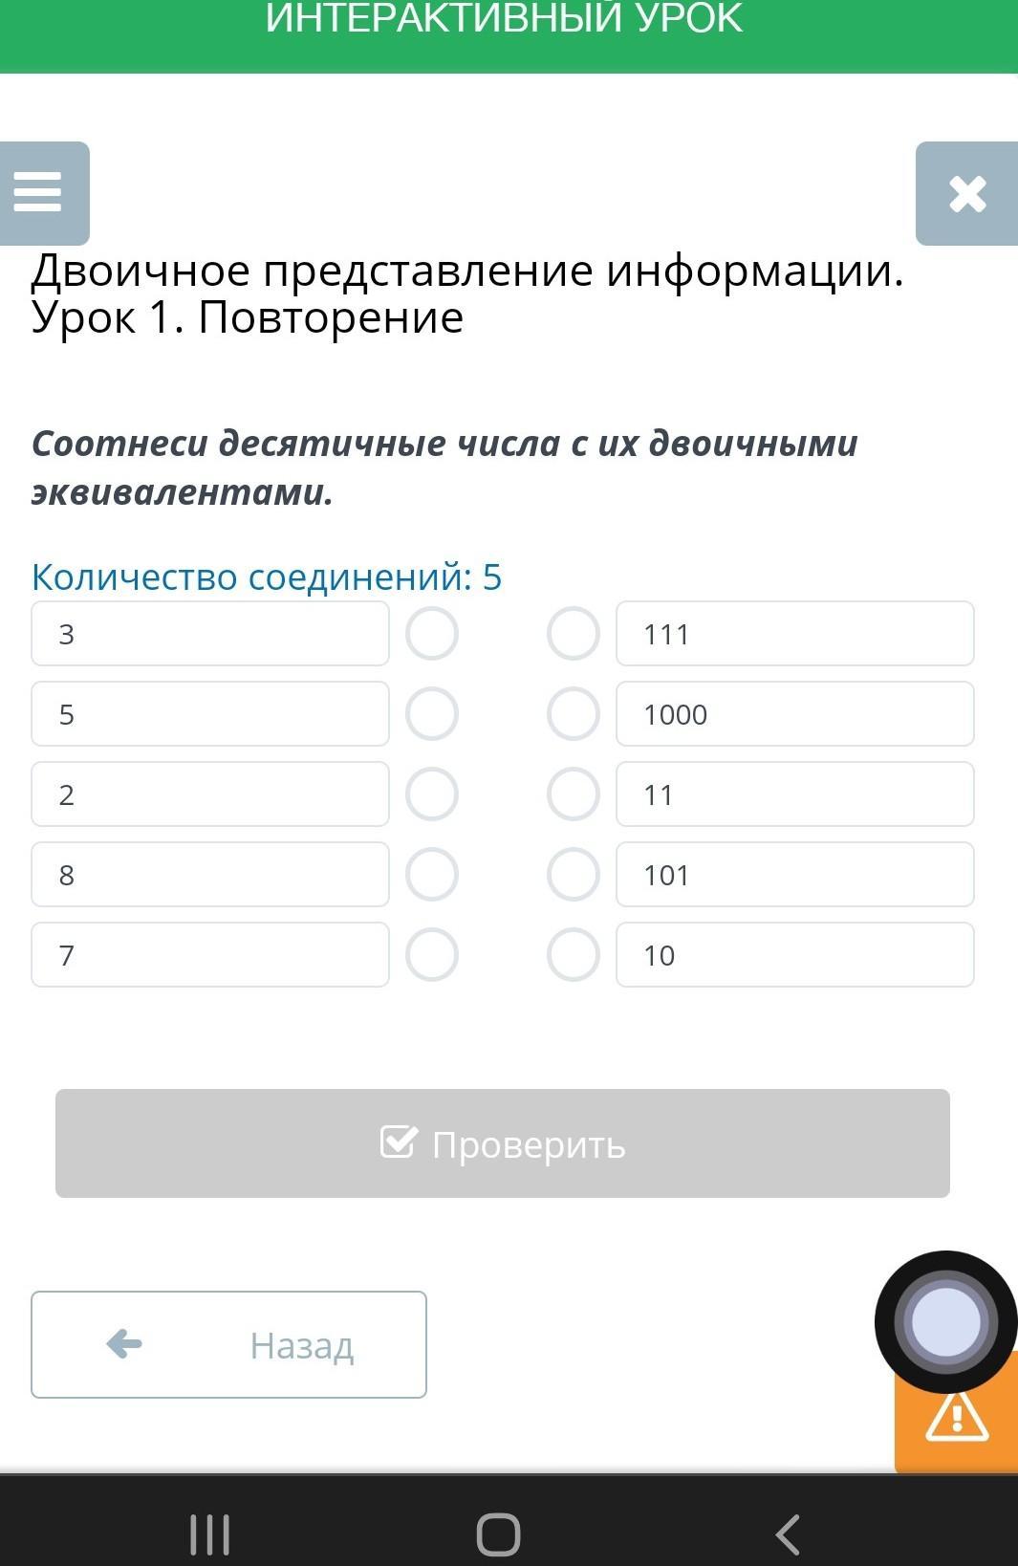Image resolution: width=1018 pixels, height=1566 pixels.
Task: Click the decimal number 2 box
Action: point(210,794)
